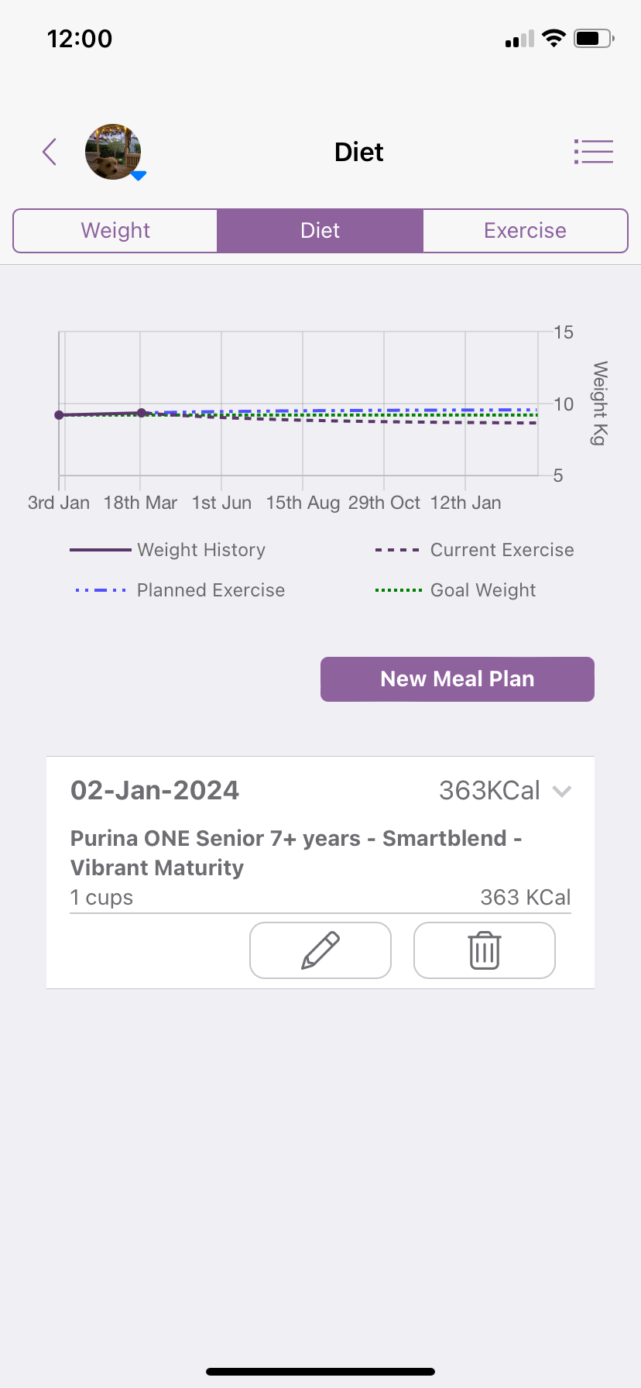The image size is (641, 1388).
Task: Switch to the Weight tab
Action: (x=115, y=231)
